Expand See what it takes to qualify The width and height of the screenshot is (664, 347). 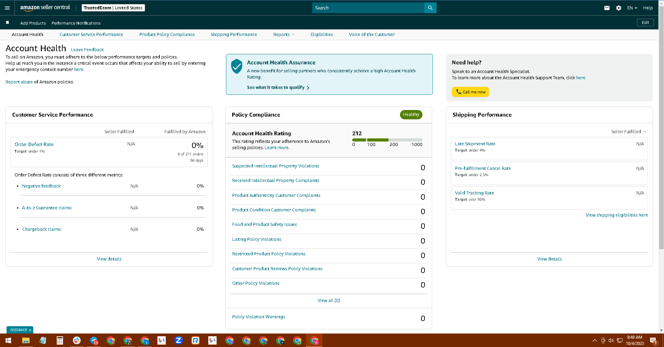[278, 88]
